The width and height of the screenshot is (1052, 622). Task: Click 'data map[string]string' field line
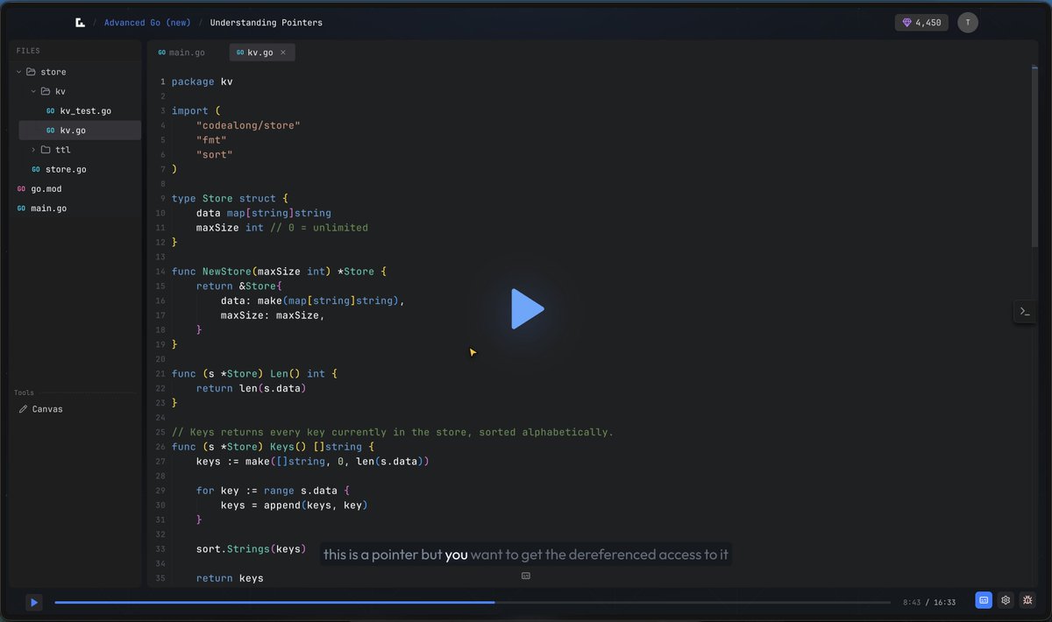coord(264,213)
